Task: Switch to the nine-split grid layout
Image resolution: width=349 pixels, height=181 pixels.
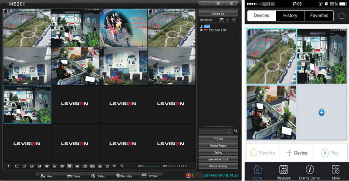Action: coord(47,166)
